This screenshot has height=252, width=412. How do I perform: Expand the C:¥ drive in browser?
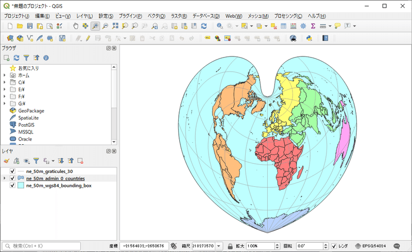click(4, 82)
